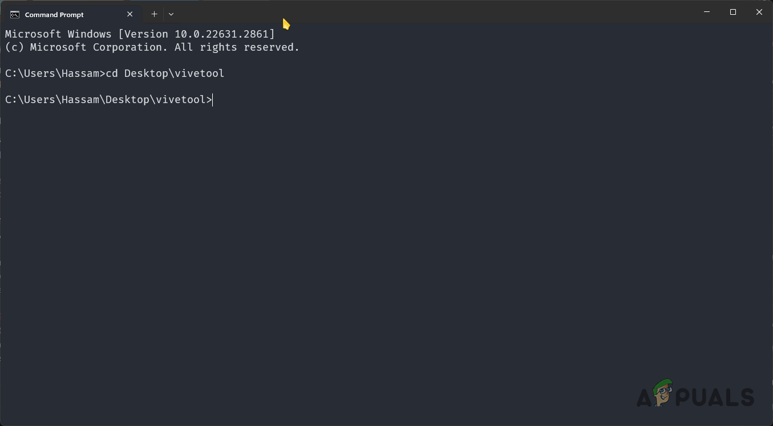Close the Command Prompt tab
Image resolution: width=773 pixels, height=426 pixels.
pos(131,14)
